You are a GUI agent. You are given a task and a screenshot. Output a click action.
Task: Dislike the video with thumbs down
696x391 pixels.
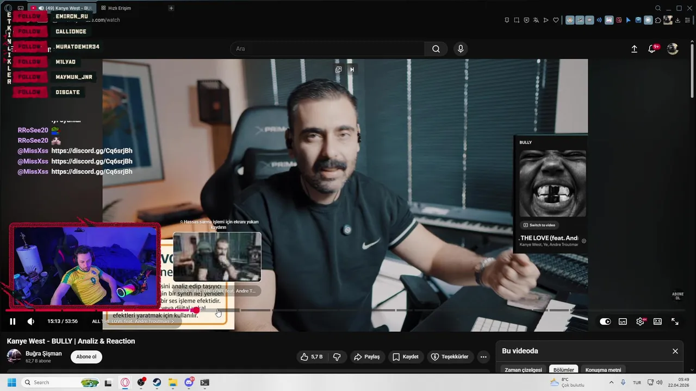click(x=337, y=357)
